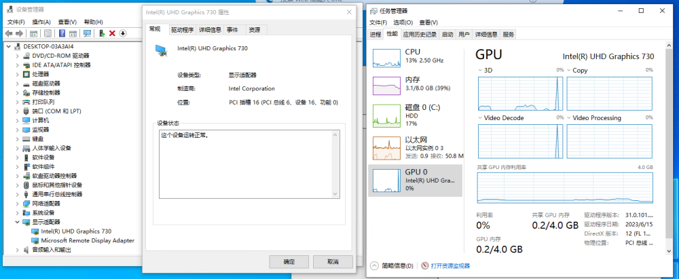This screenshot has width=679, height=279.
Task: Toggle the action pane show/hide toolbar icon
Action: tap(73, 33)
